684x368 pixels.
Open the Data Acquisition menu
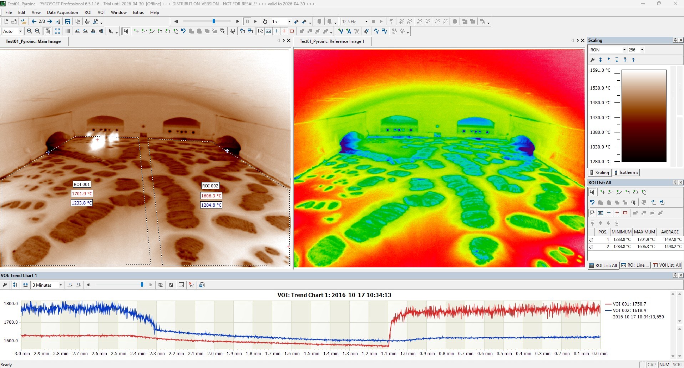tap(62, 12)
